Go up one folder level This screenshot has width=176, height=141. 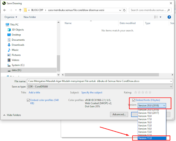pyautogui.click(x=20, y=10)
